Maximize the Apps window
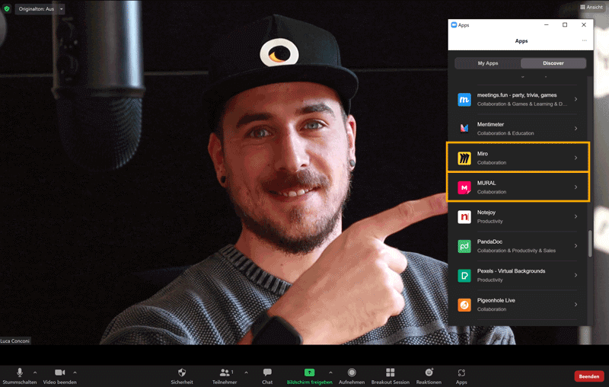The image size is (609, 387). coord(565,25)
